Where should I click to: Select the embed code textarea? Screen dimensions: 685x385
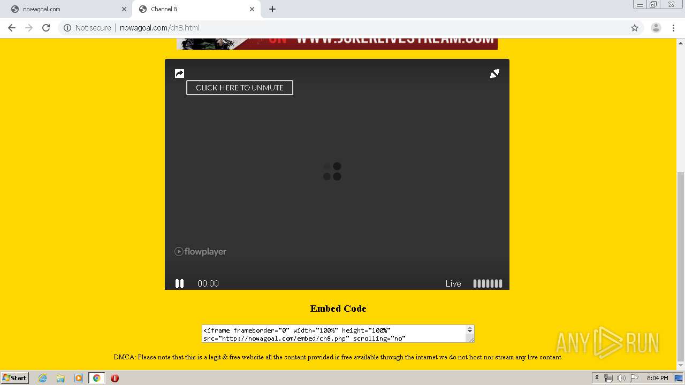[x=334, y=334]
